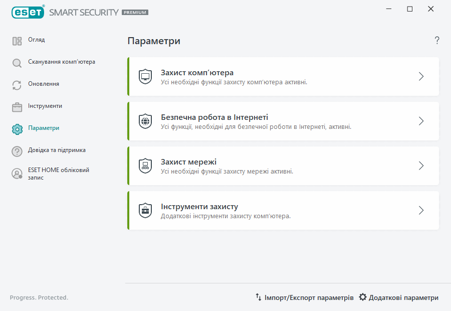Open the ESET HOME обліковий запис section
Viewport: 451px width, 311px height.
[x=59, y=174]
